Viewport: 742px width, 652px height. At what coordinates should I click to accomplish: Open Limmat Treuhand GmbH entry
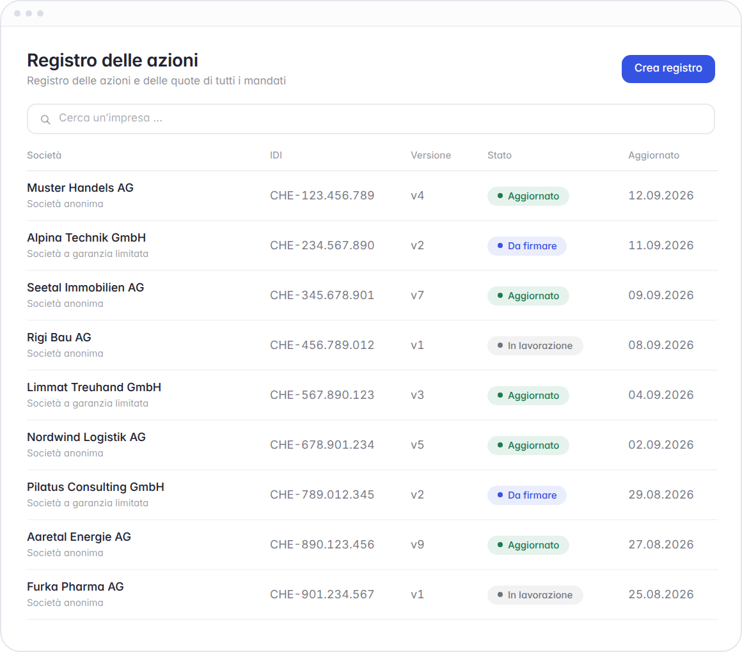click(372, 395)
